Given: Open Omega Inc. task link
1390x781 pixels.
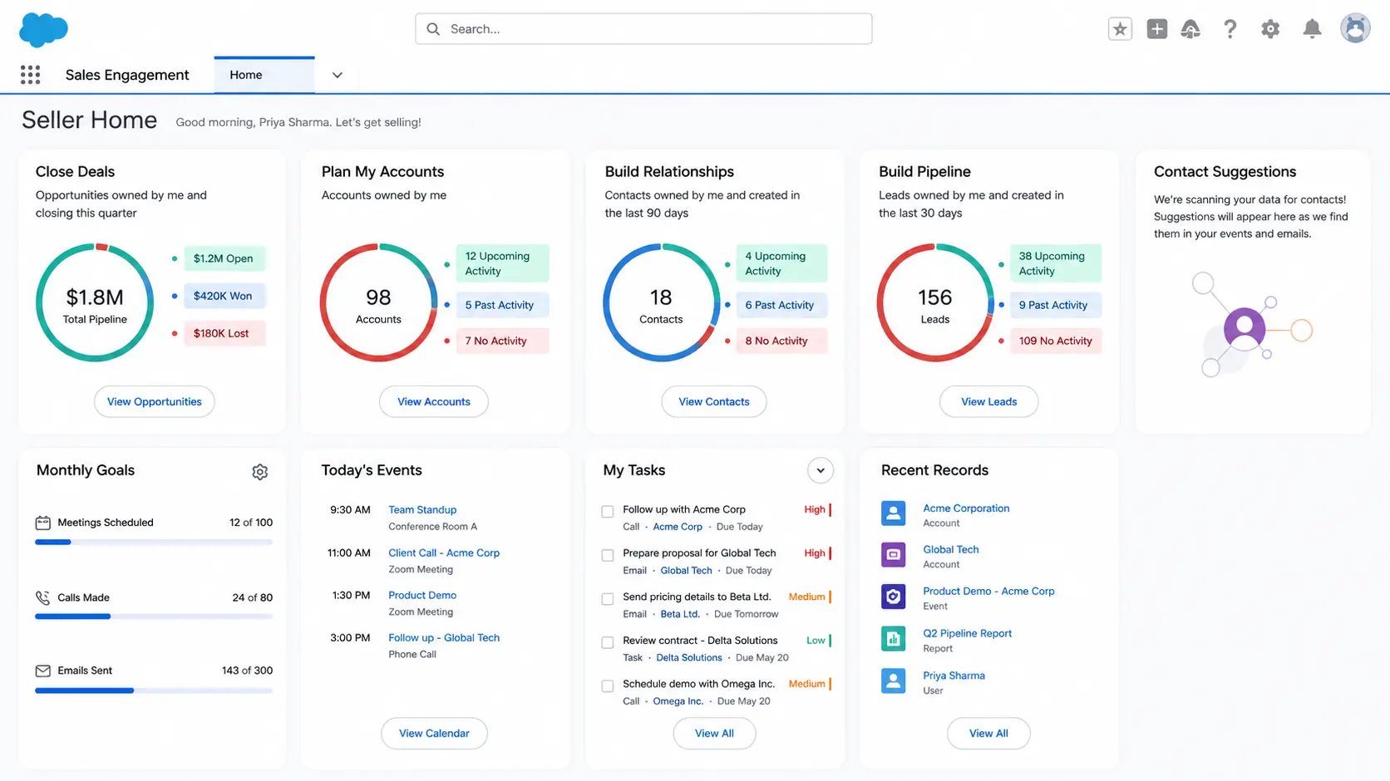Looking at the screenshot, I should click(678, 701).
